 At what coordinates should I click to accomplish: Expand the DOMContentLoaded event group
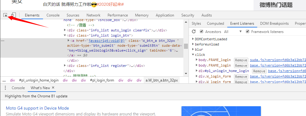pyautogui.click(x=193, y=39)
